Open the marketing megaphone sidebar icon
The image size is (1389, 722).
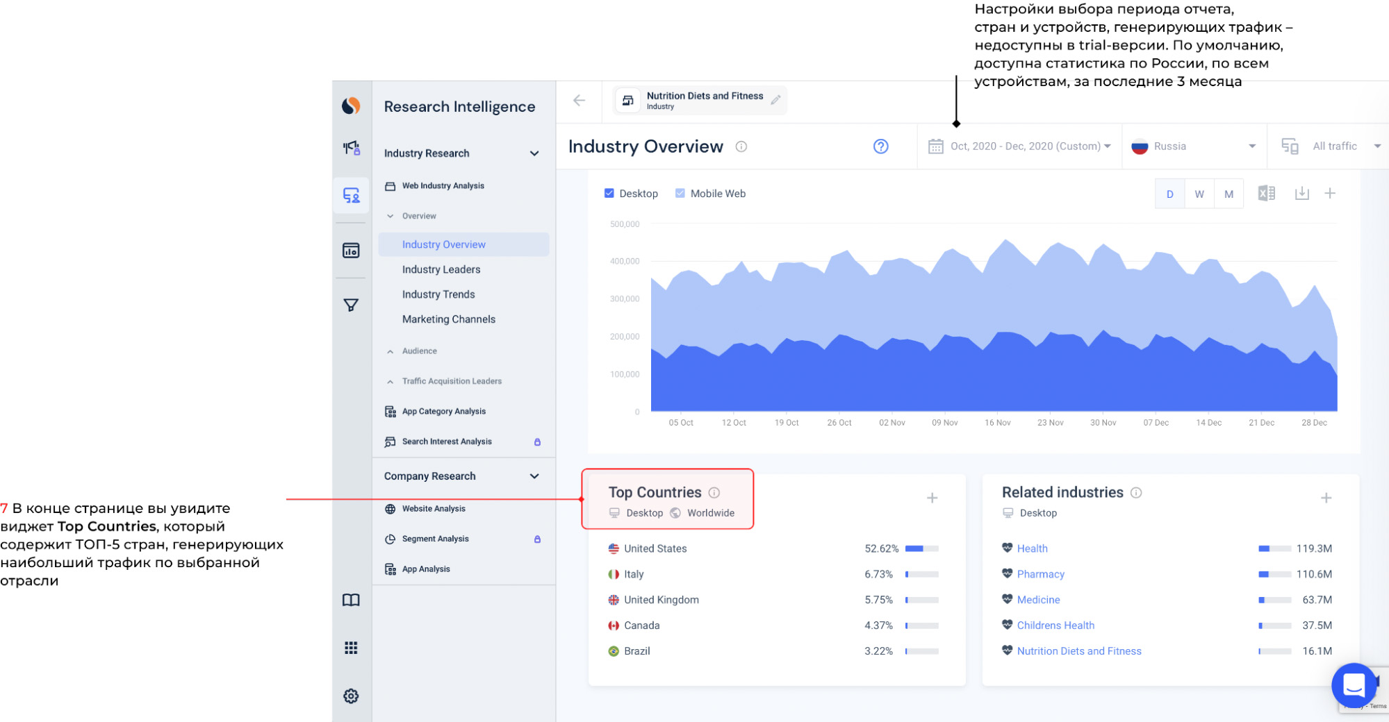pos(351,148)
